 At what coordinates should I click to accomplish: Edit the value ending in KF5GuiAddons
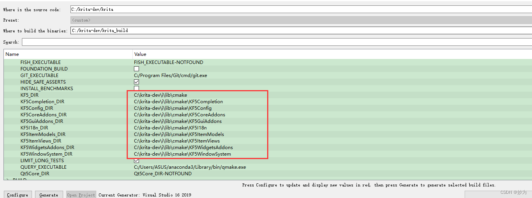pos(178,121)
